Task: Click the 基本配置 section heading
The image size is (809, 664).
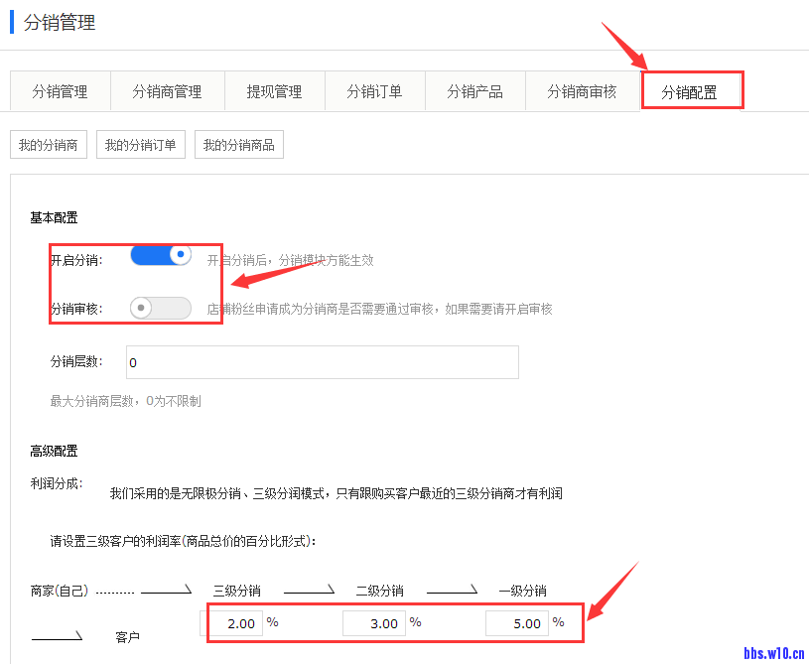Action: tap(55, 217)
